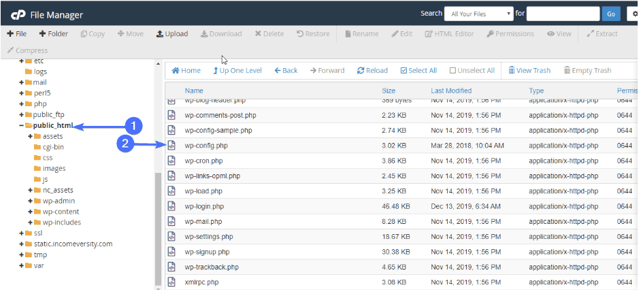Expand the mail folder

coord(21,82)
